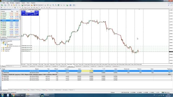Collapse the Счета tree node

[2, 43]
